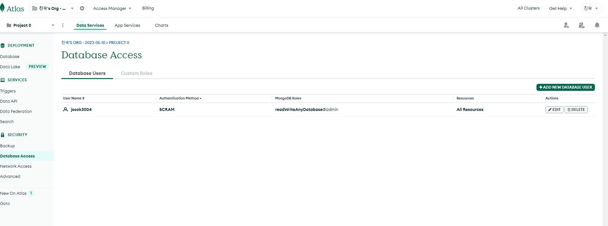
Task: Click the jsook3004 user avatar icon
Action: click(x=65, y=109)
